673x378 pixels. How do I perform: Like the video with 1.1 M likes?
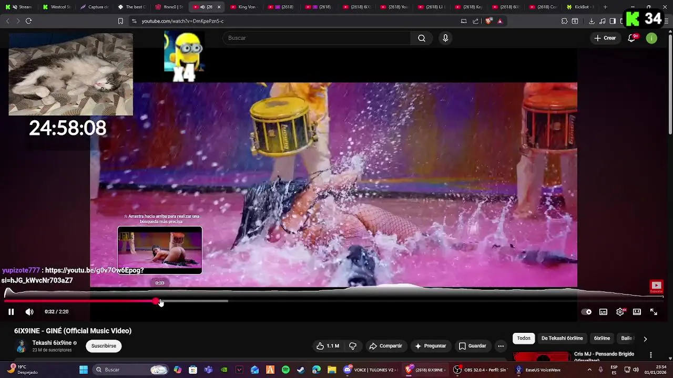click(x=328, y=346)
